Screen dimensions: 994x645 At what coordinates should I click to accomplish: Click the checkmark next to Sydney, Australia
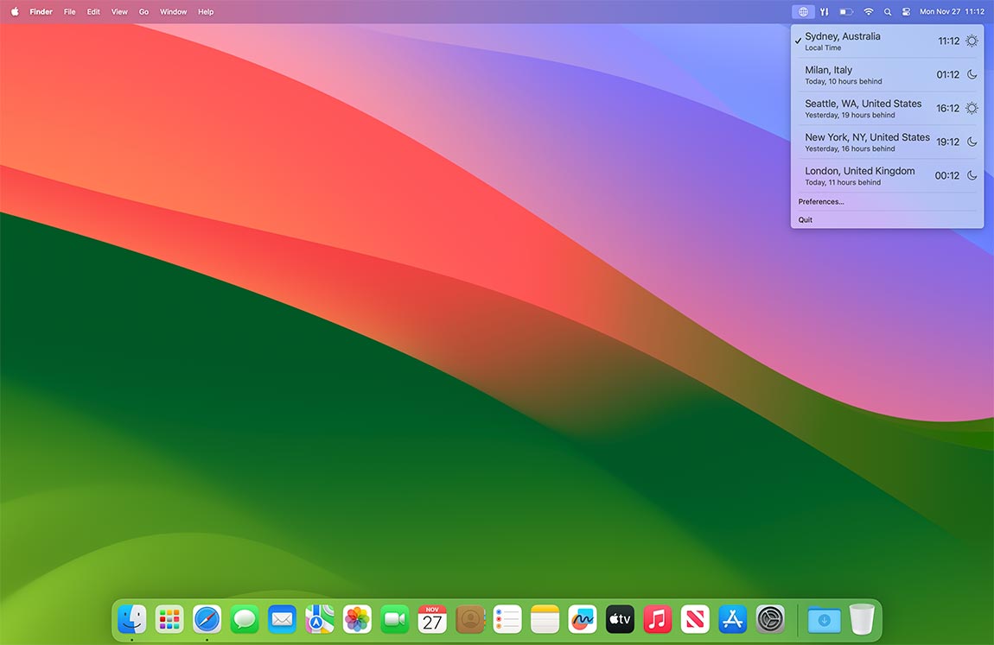(x=797, y=40)
